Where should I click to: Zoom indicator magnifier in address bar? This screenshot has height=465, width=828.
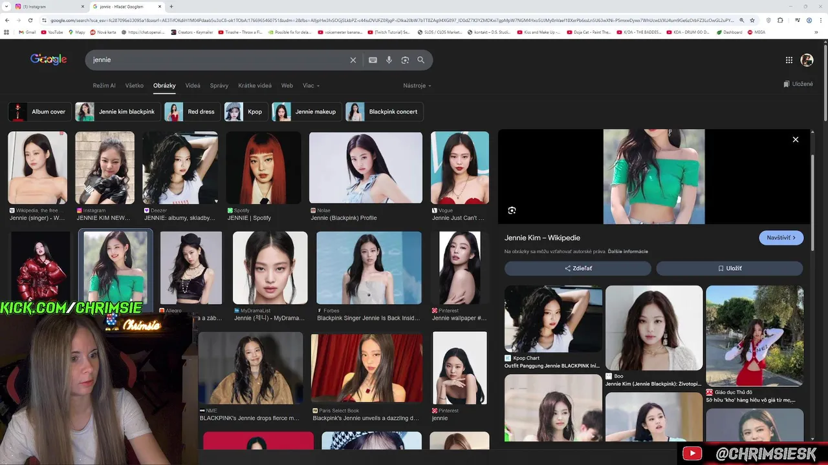tap(741, 21)
